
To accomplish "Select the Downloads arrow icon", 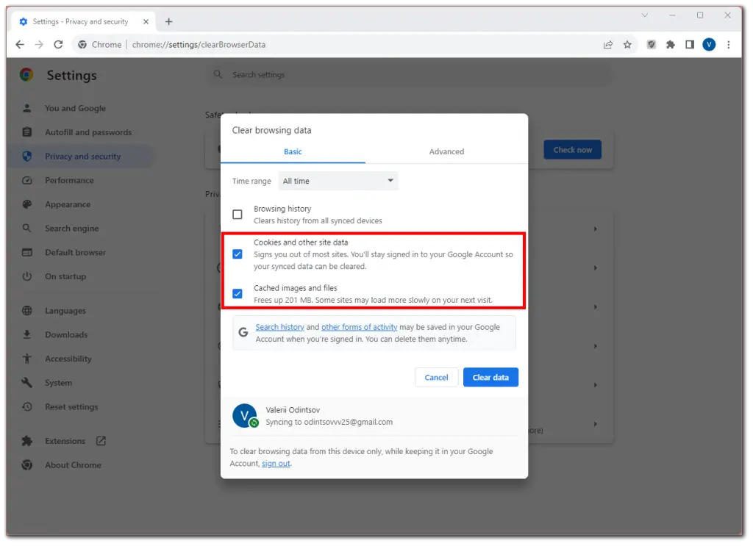I will (x=26, y=334).
